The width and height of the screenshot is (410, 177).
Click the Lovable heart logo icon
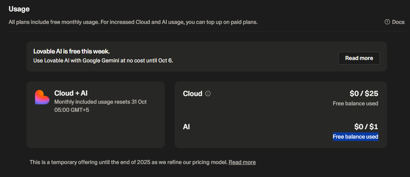tap(42, 97)
